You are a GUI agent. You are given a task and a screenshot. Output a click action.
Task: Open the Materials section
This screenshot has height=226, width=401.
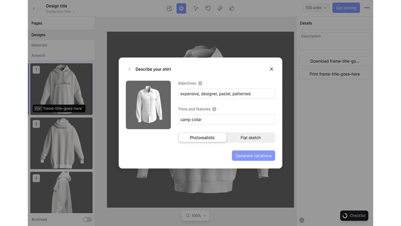point(40,45)
